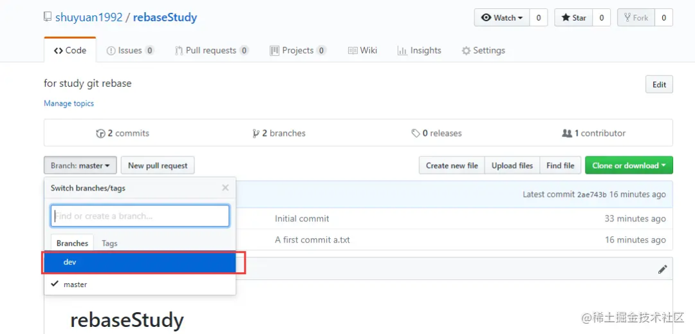Image resolution: width=695 pixels, height=334 pixels.
Task: Open the Projects tab
Action: [298, 50]
